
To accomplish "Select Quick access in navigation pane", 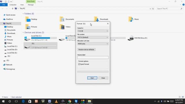I will 11,15.
